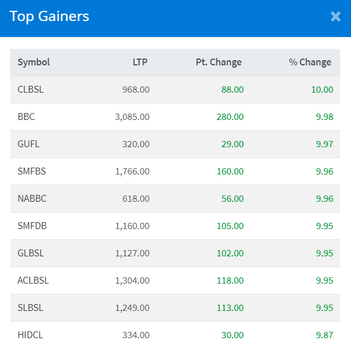The height and width of the screenshot is (345, 351).
Task: Select the GLBSL symbol
Action: coord(31,253)
